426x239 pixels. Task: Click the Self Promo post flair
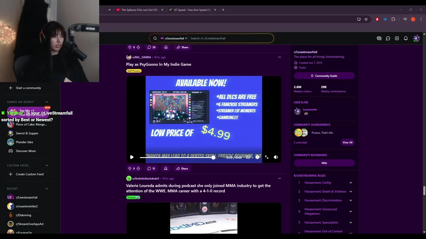point(134,71)
